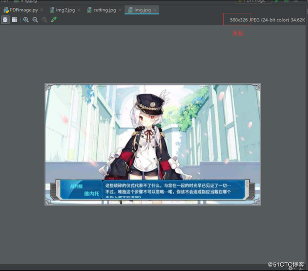Click the green Run button at top right
308x271 pixels.
(x=277, y=1)
